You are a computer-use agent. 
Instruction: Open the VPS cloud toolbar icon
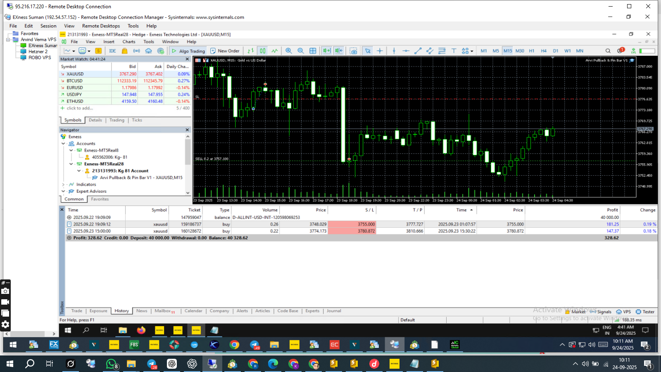point(148,51)
